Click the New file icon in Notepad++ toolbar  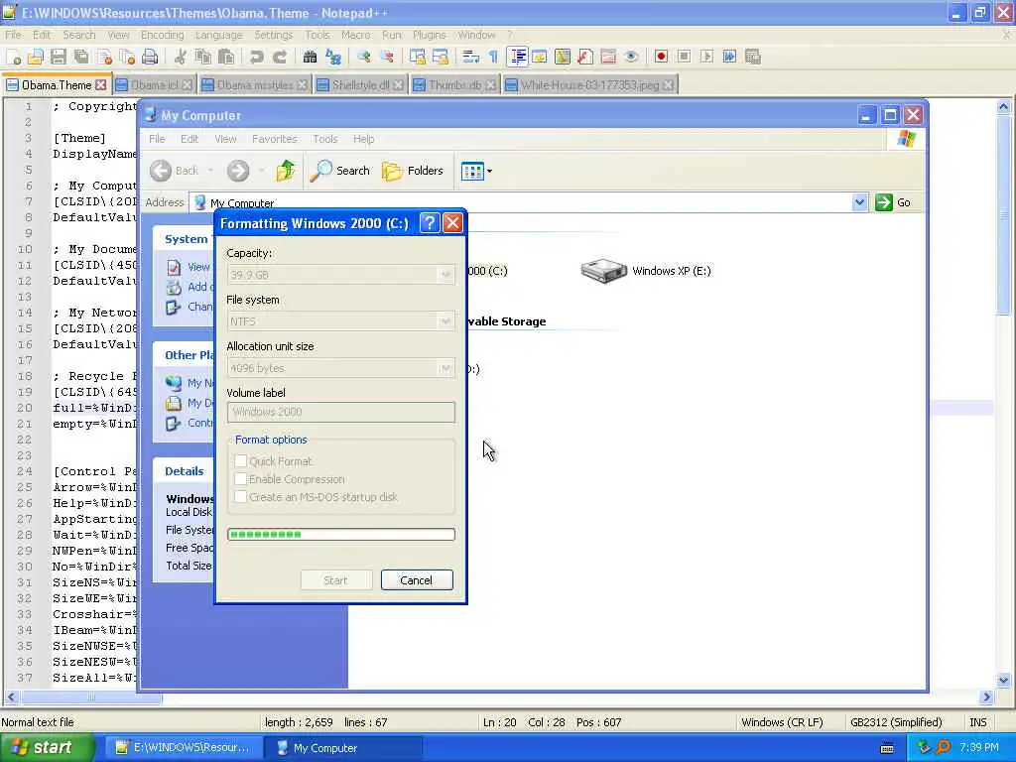13,57
